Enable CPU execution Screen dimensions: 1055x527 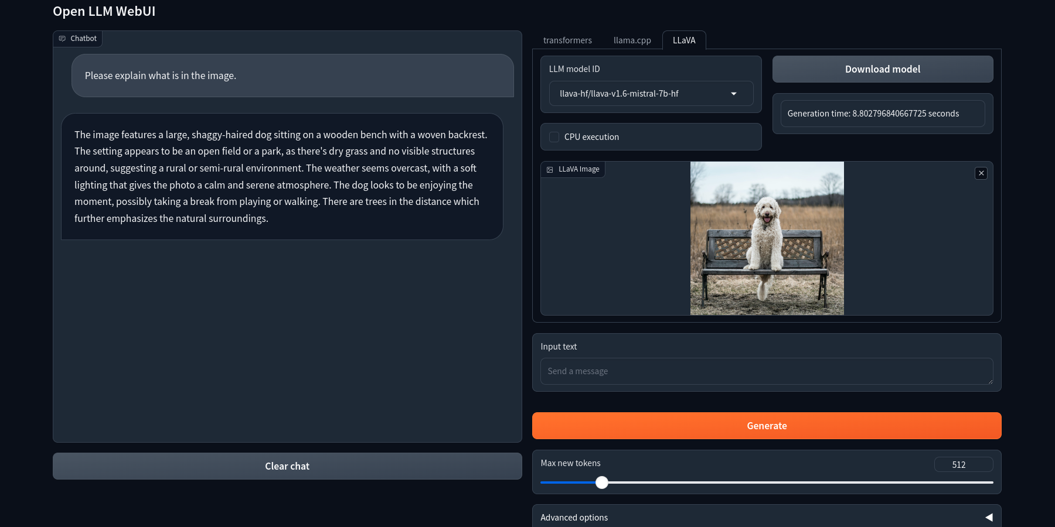(554, 136)
